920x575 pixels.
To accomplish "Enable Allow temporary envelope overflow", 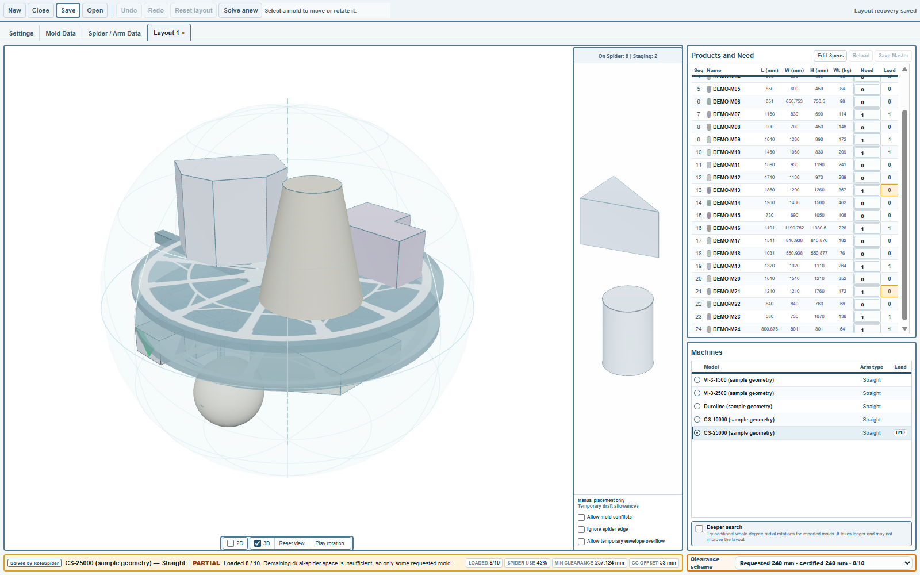I will tap(581, 542).
